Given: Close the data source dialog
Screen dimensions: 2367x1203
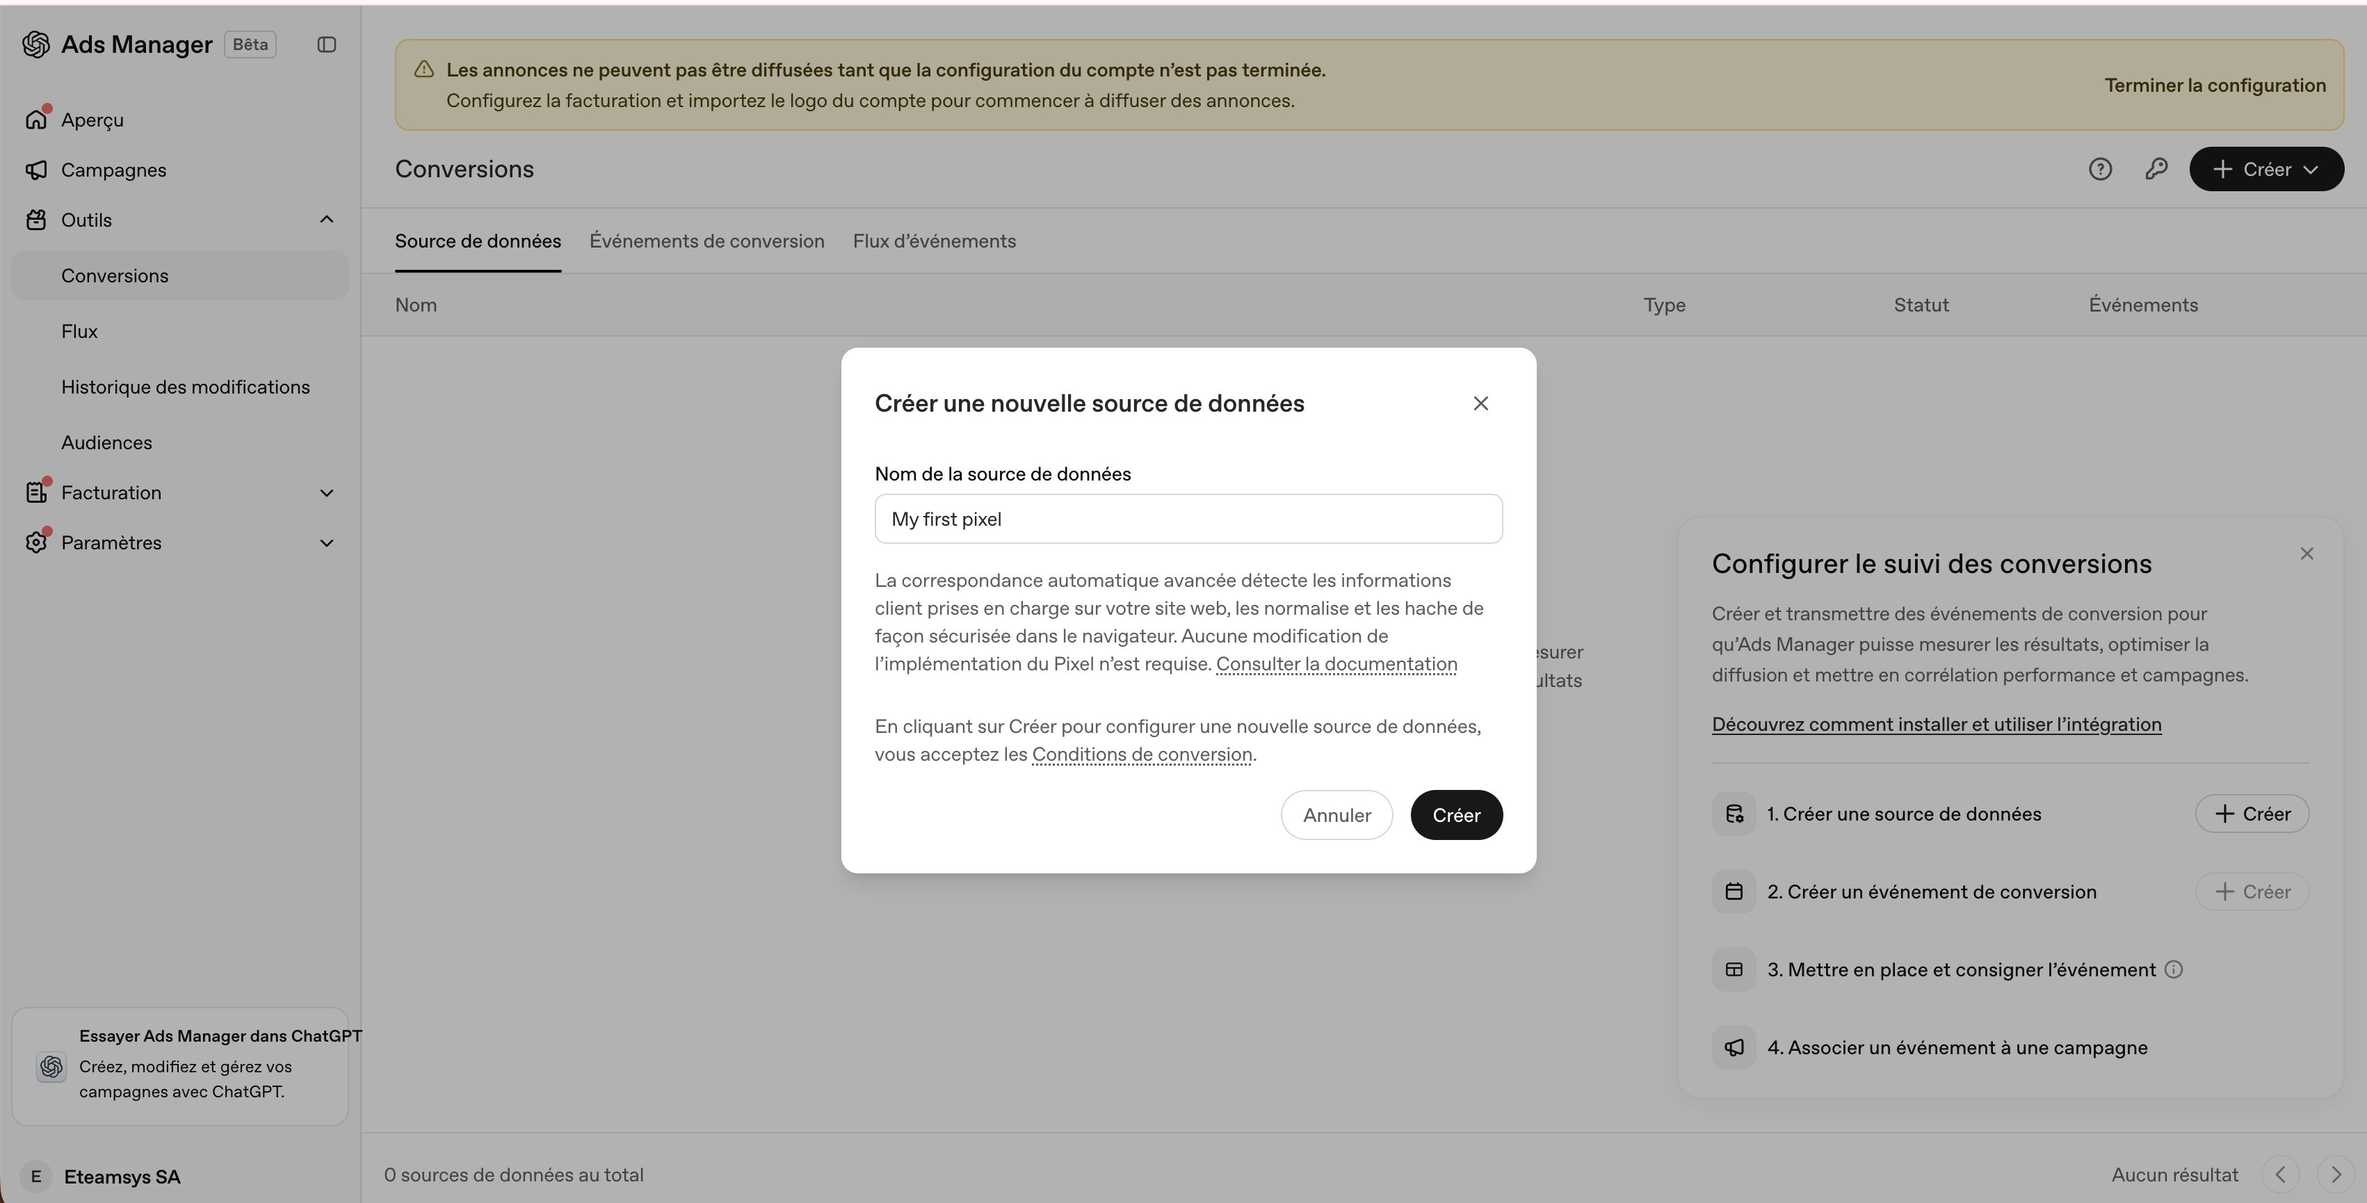Looking at the screenshot, I should pos(1480,403).
